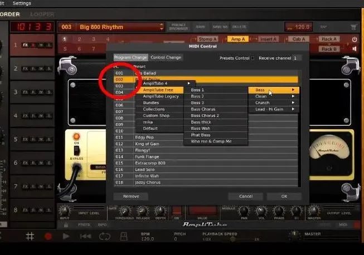Click the noise gate DEPTH knob
The width and height of the screenshot is (364, 255).
[160, 211]
